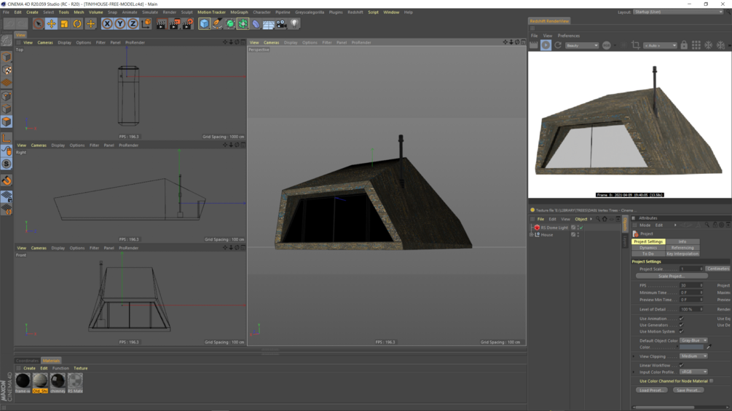Open the Input Color Profile sRGB dropdown
This screenshot has width=732, height=411.
point(693,372)
